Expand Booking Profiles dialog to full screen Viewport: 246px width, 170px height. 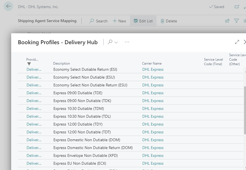click(237, 42)
